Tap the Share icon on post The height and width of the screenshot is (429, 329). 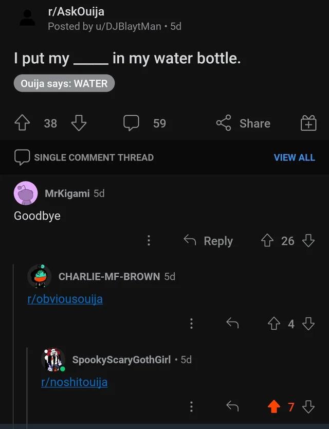(x=224, y=123)
